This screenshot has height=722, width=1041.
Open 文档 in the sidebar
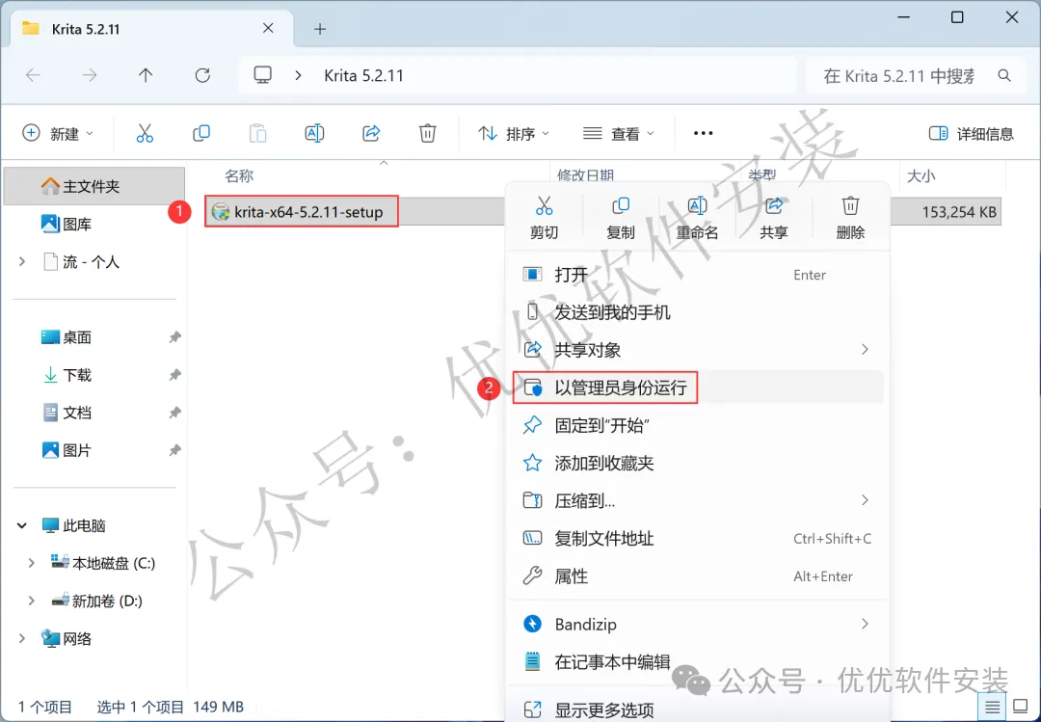coord(94,413)
